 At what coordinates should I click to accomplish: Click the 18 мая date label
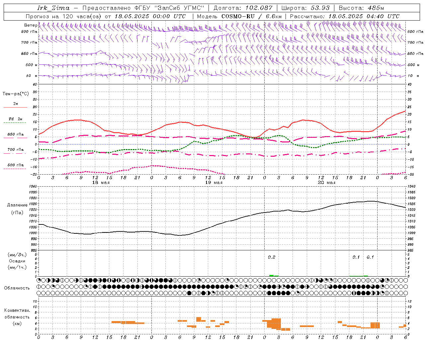point(101,183)
